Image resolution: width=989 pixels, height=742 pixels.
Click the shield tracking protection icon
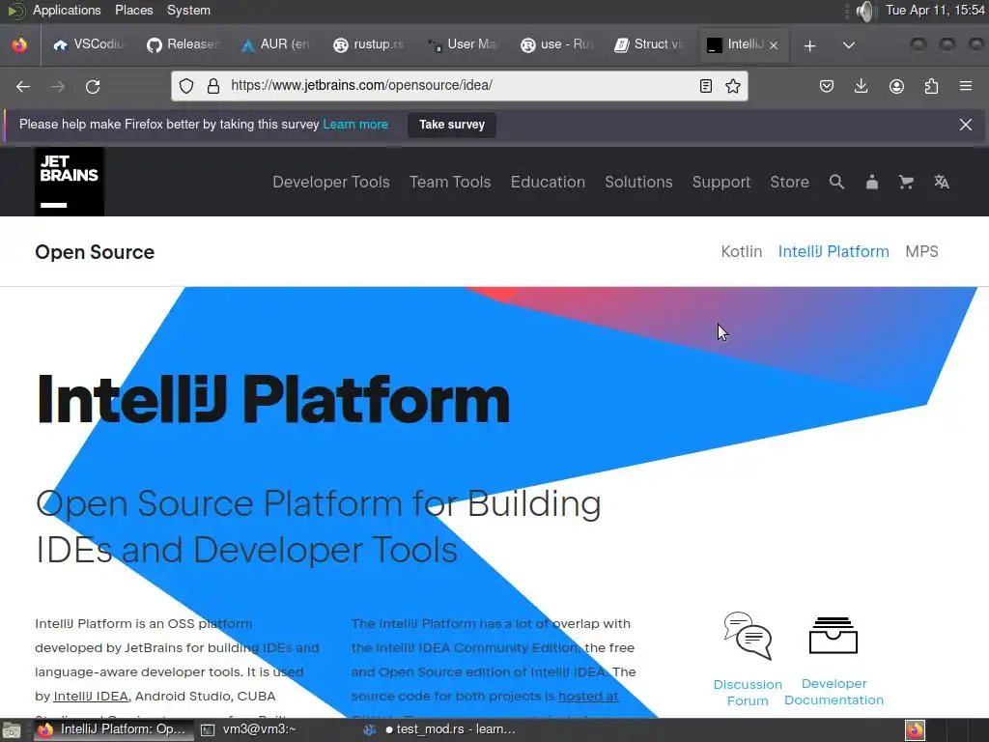(x=186, y=86)
